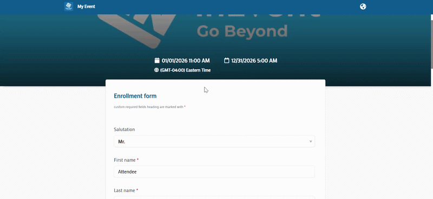The image size is (433, 199).
Task: Click the Last name field label
Action: click(124, 190)
